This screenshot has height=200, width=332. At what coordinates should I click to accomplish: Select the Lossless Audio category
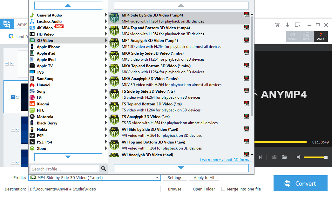pyautogui.click(x=68, y=21)
